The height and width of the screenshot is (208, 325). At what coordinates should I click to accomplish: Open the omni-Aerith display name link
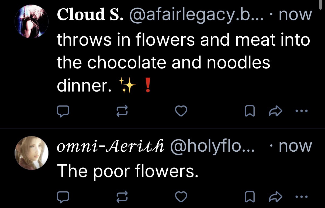coord(110,146)
